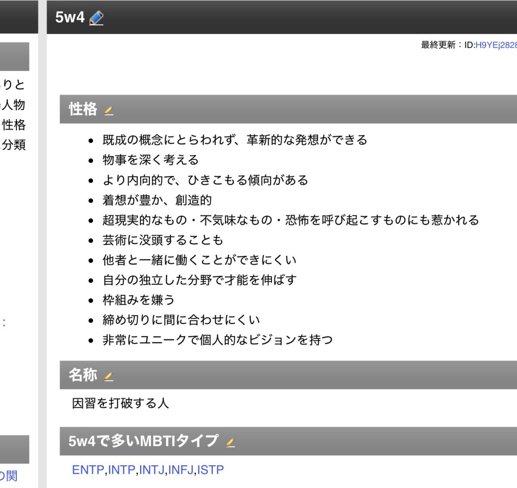This screenshot has height=488, width=517.
Task: Select the sidebar entry ending in 性格
Action: [13, 125]
